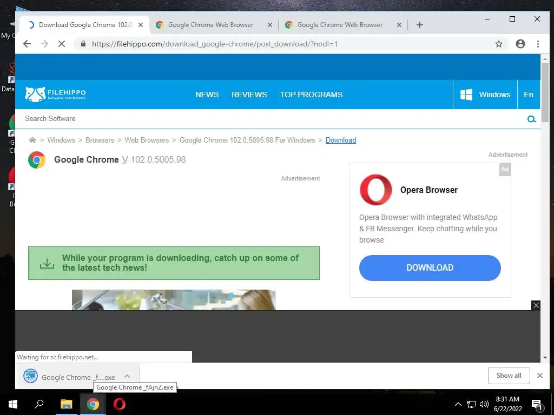The height and width of the screenshot is (415, 554).
Task: Open the REVIEWS section
Action: pos(249,95)
